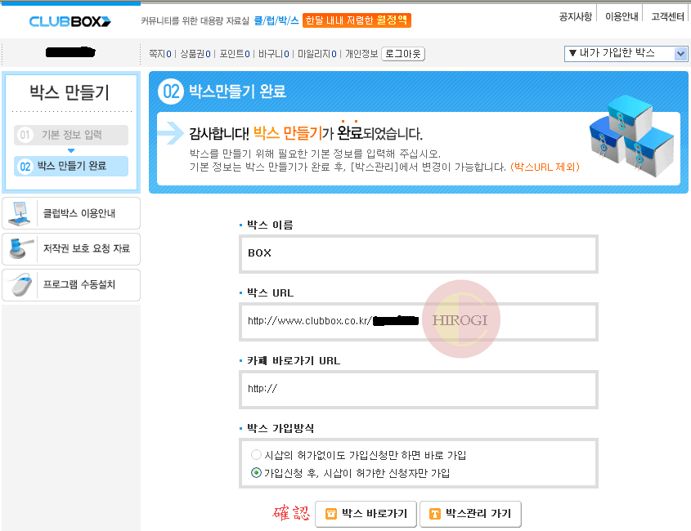Select step 02 박스 만들기 완료

click(71, 166)
